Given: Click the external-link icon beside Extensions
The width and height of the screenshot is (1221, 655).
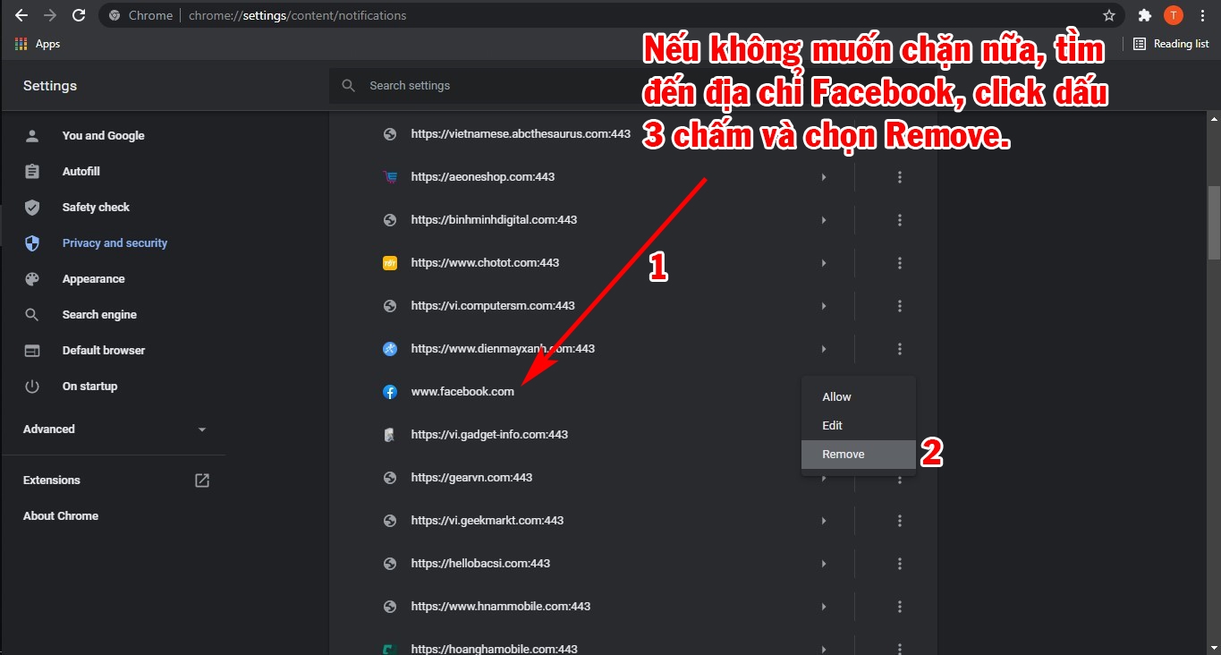Looking at the screenshot, I should pos(201,480).
